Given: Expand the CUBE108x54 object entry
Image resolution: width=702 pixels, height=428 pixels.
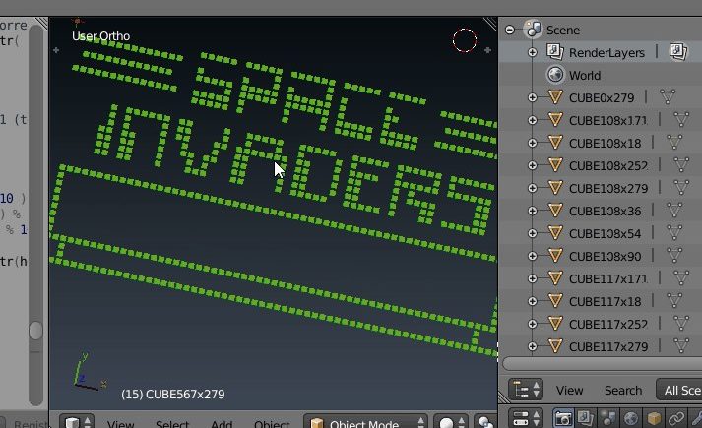Looking at the screenshot, I should (x=533, y=233).
